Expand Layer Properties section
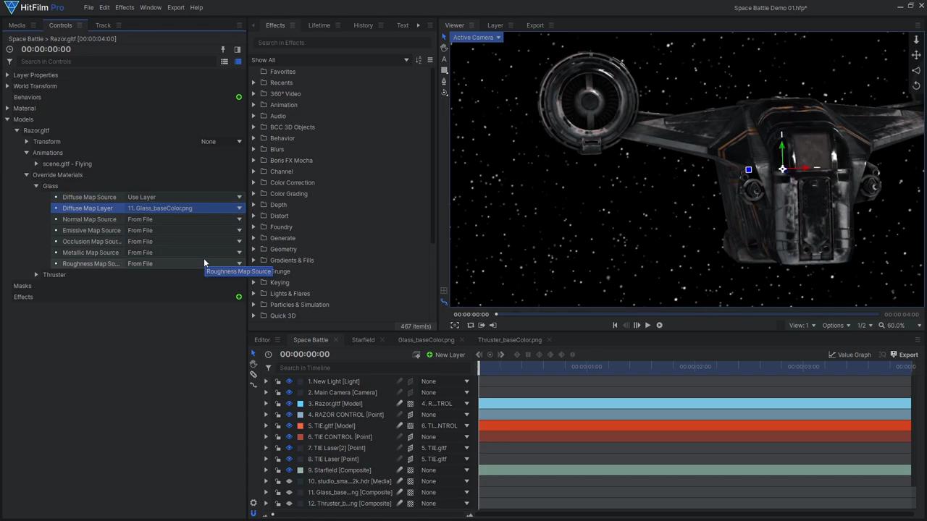 [7, 75]
